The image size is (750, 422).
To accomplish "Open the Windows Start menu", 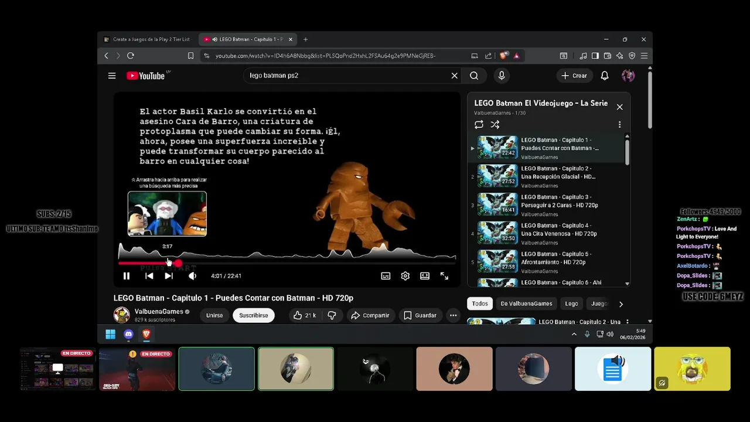I will coord(110,334).
